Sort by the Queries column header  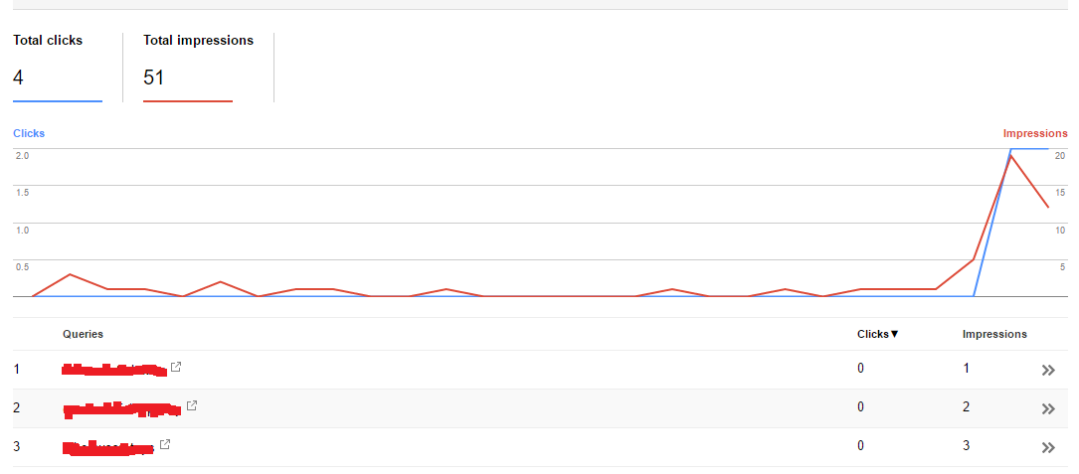coord(83,334)
